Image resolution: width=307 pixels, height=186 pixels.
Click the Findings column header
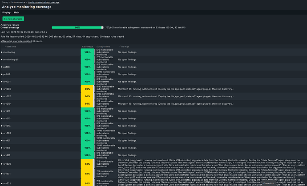tap(124, 47)
